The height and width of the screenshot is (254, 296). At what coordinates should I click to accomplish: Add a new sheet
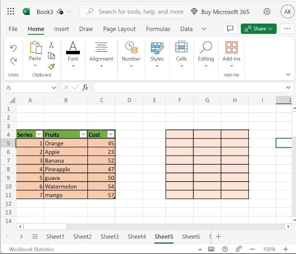pyautogui.click(x=219, y=237)
